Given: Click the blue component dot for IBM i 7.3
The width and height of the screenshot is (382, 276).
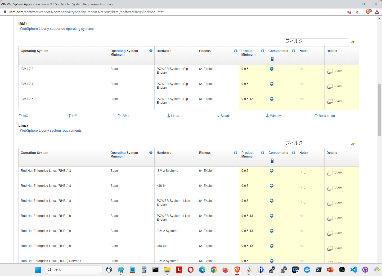Looking at the screenshot, I should coord(272,69).
